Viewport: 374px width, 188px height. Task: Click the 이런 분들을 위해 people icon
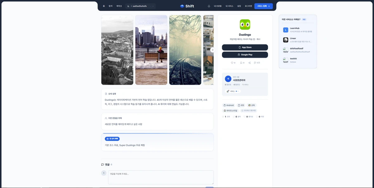(106, 118)
